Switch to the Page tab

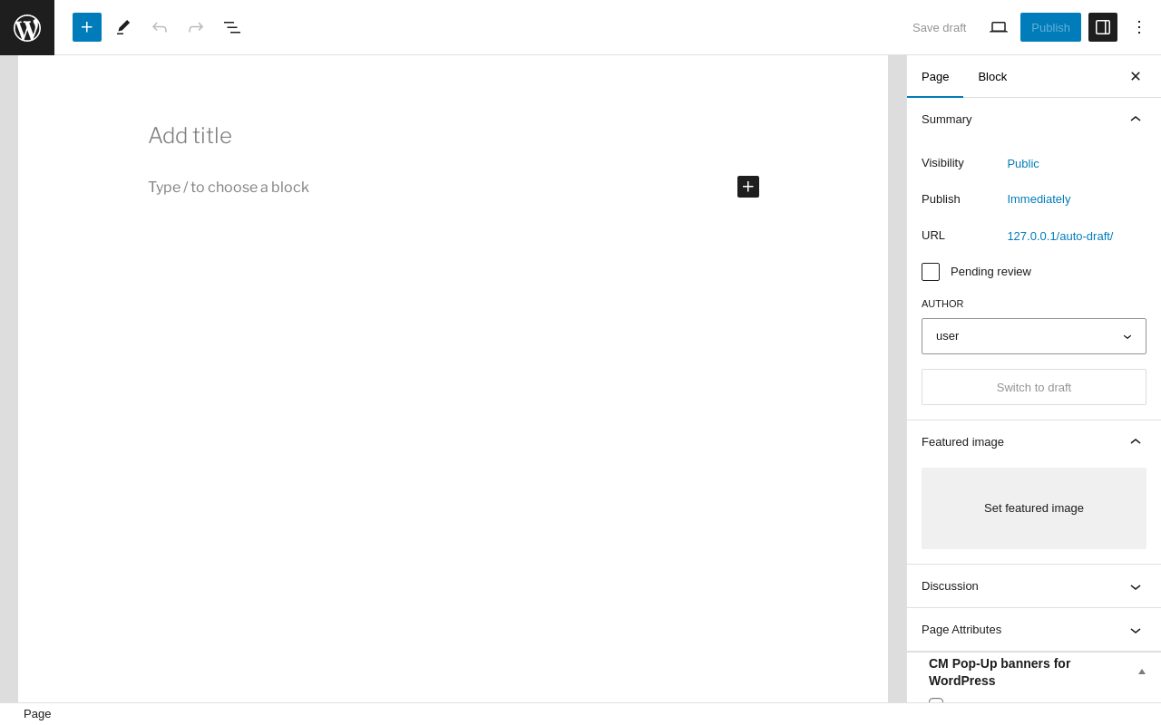pos(935,76)
